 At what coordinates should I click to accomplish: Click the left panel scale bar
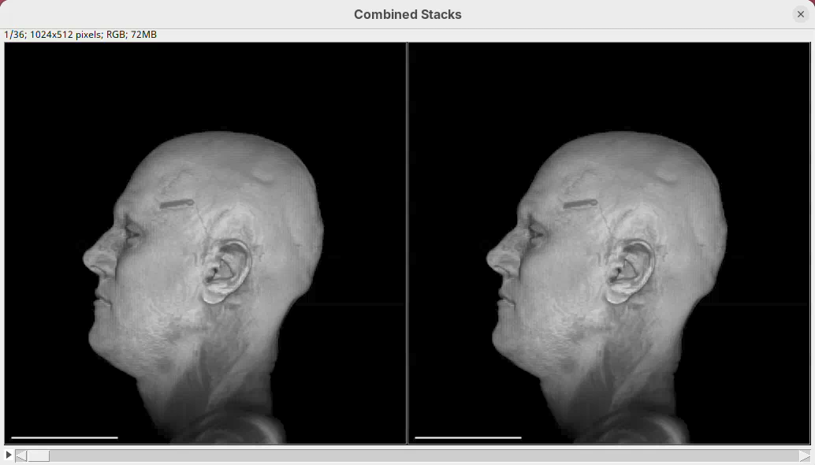pyautogui.click(x=65, y=437)
